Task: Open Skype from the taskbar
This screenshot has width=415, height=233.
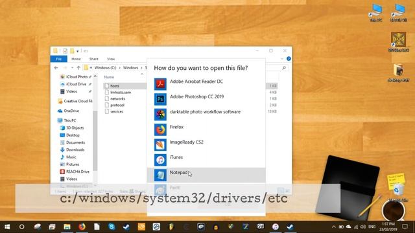Action: tap(112, 227)
